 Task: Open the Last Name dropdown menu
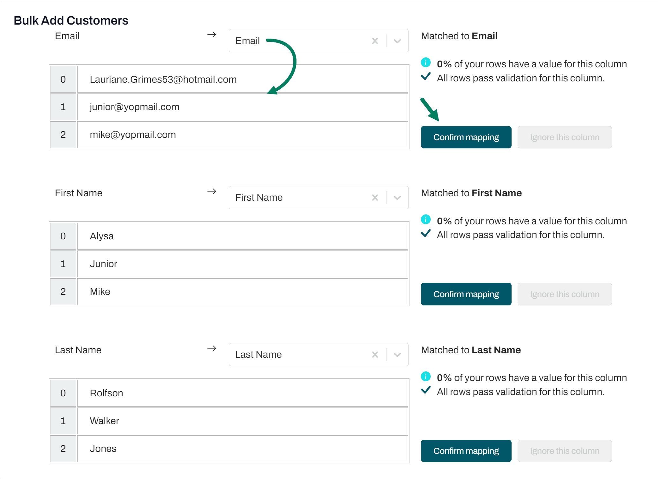point(397,355)
